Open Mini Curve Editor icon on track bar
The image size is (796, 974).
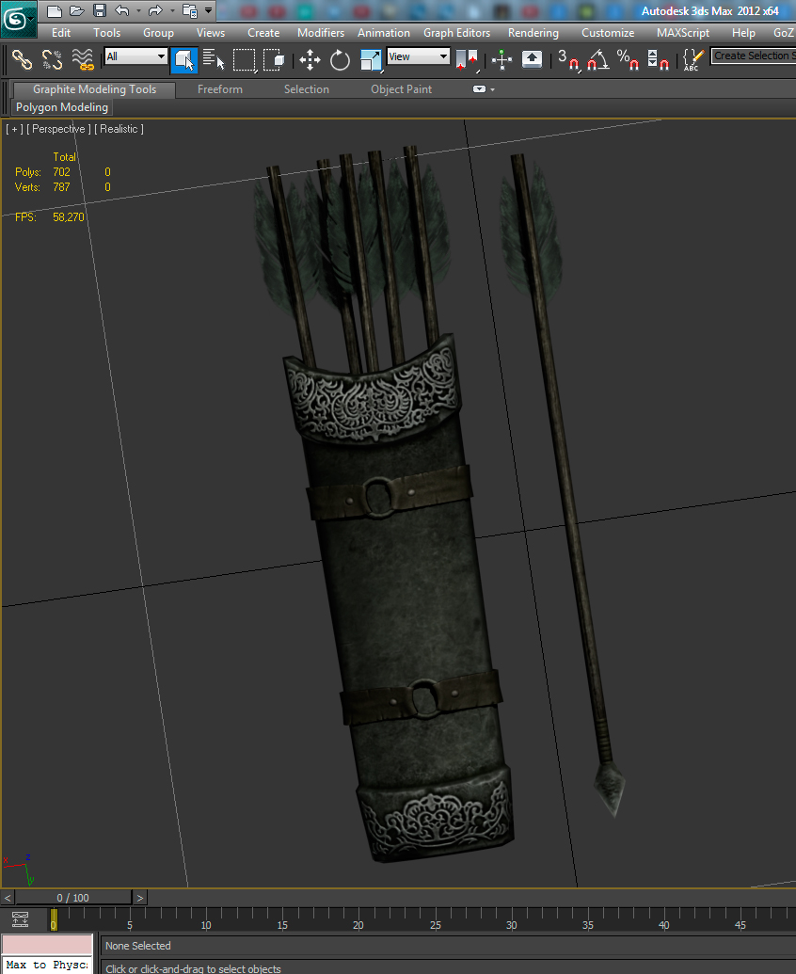coord(21,919)
